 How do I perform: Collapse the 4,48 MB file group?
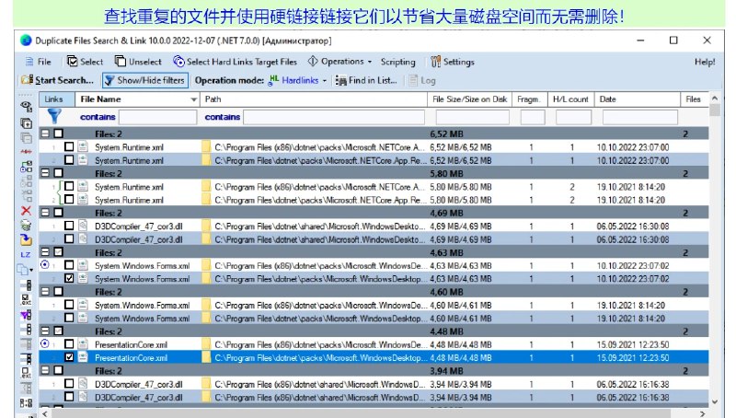click(x=45, y=331)
